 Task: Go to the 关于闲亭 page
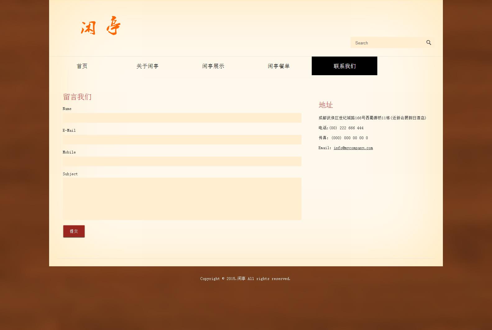click(x=148, y=66)
